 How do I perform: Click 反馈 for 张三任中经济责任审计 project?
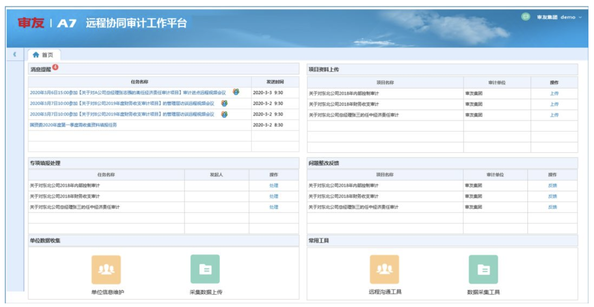pyautogui.click(x=552, y=207)
